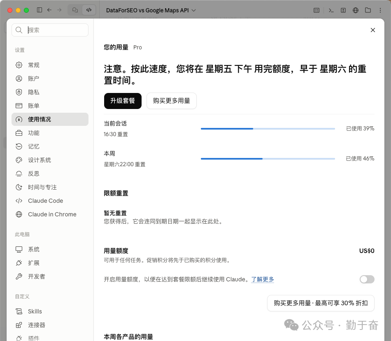The width and height of the screenshot is (391, 341).
Task: Click the US$0 balance amount
Action: coord(367,251)
